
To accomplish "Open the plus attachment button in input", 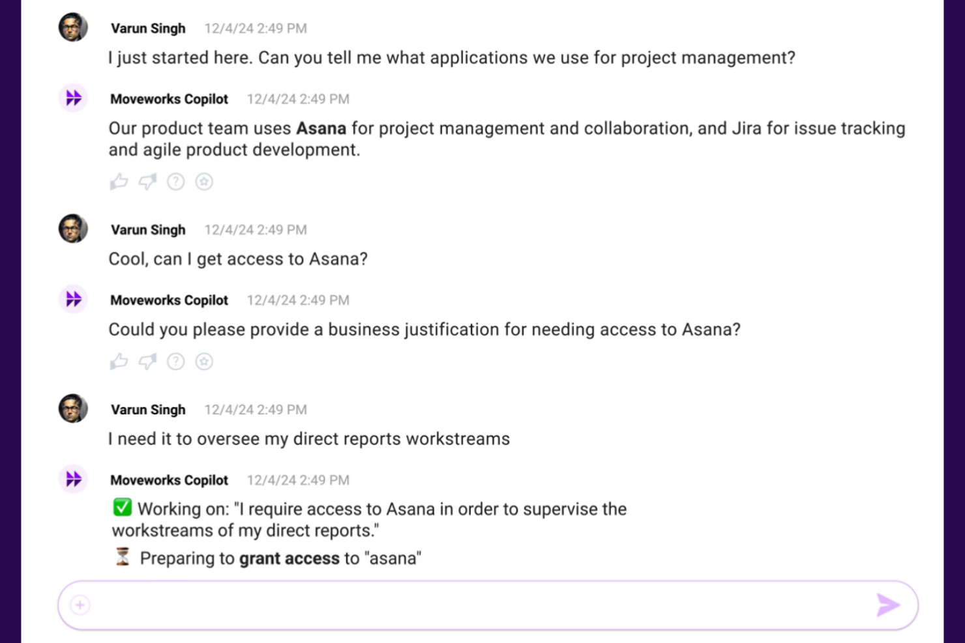I will tap(80, 605).
